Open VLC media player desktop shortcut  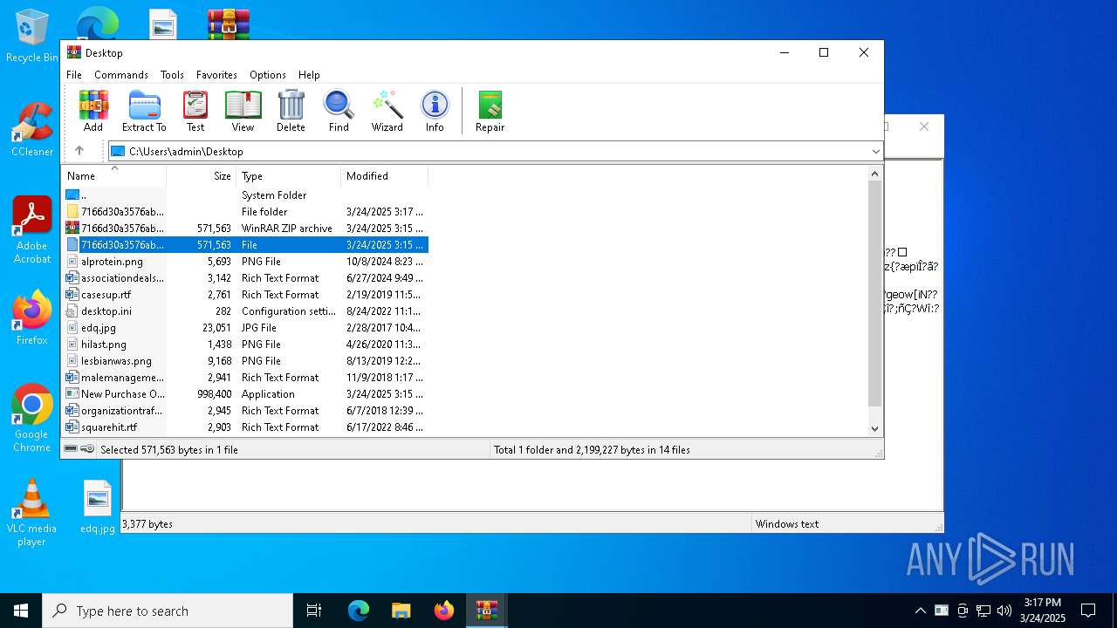[32, 512]
